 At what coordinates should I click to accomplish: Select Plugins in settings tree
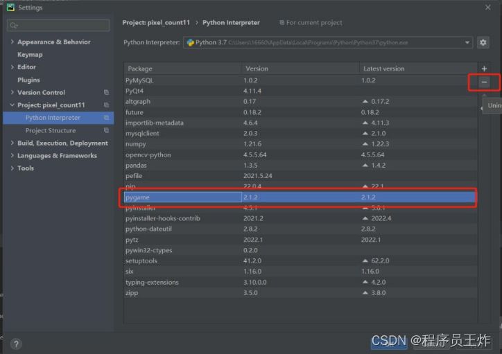pos(29,80)
